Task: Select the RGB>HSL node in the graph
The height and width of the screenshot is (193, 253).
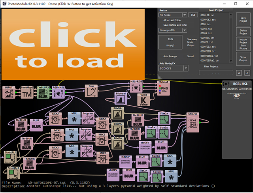Action: tap(58, 92)
